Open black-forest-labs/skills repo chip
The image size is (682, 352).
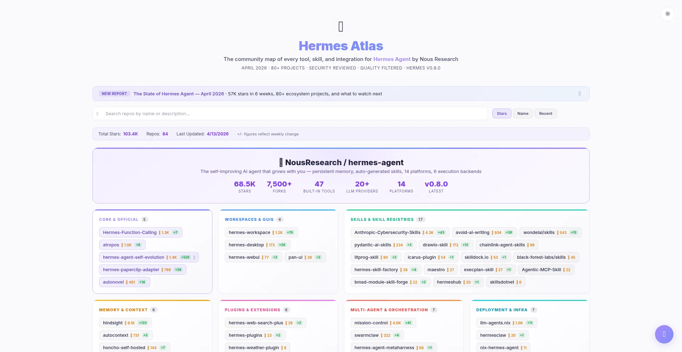tap(546, 257)
